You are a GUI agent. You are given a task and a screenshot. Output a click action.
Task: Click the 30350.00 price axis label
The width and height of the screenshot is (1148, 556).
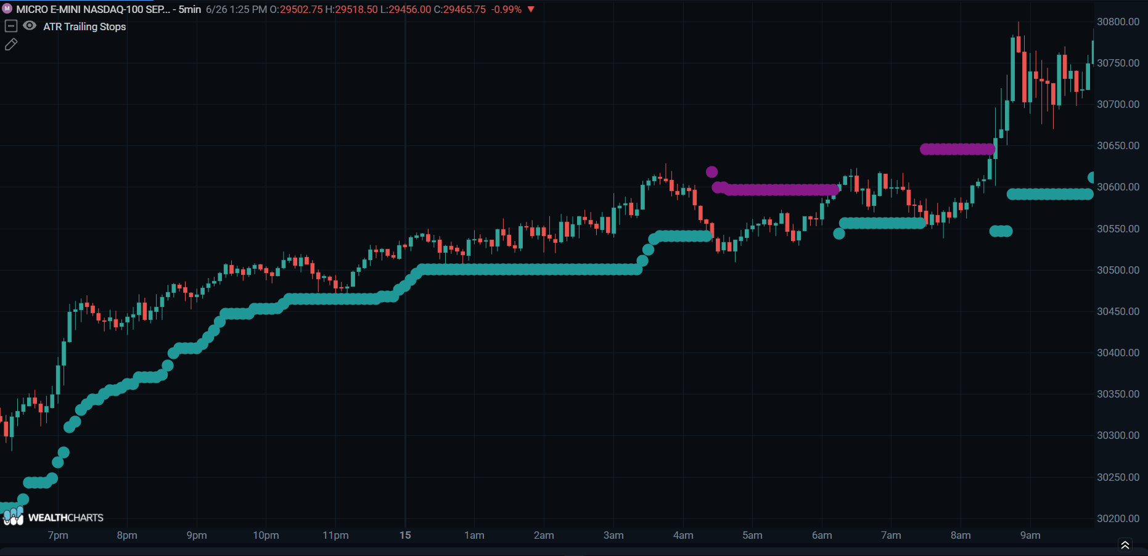tap(1118, 394)
